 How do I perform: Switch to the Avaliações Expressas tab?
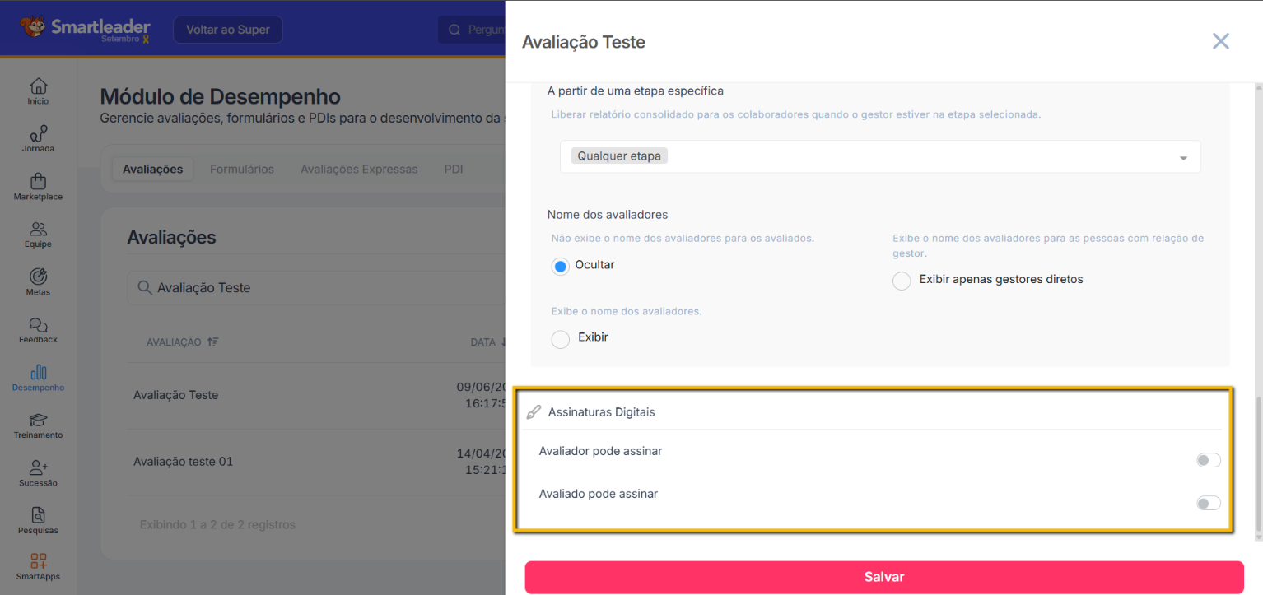[x=359, y=170]
